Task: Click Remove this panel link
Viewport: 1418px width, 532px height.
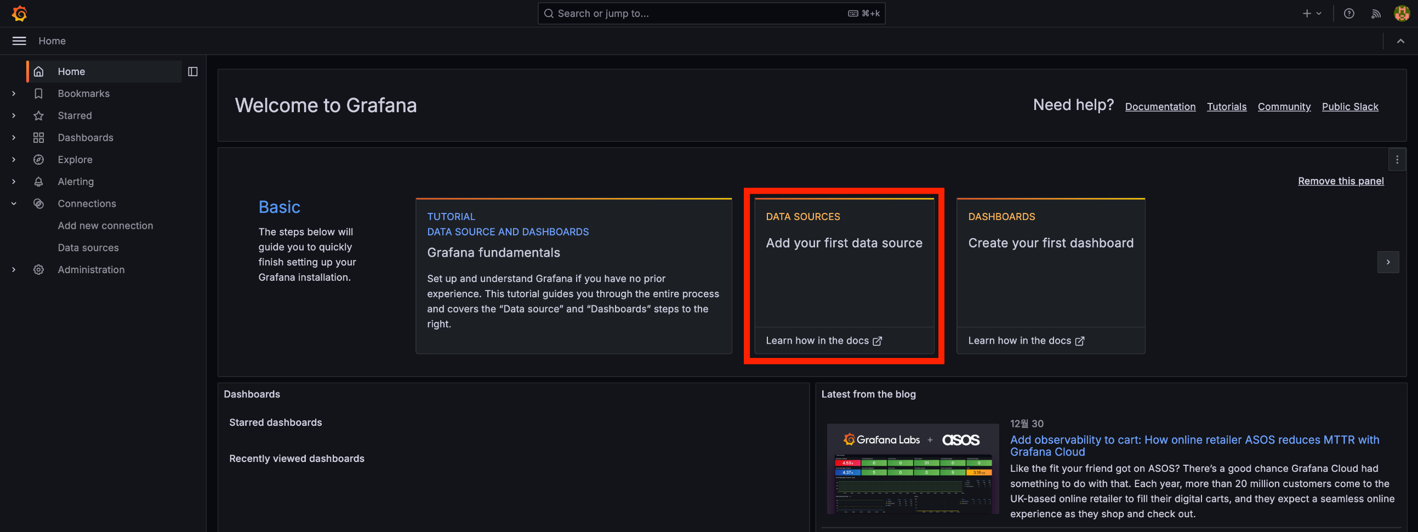Action: [1340, 181]
